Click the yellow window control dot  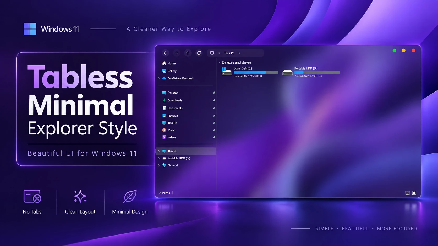pos(404,50)
